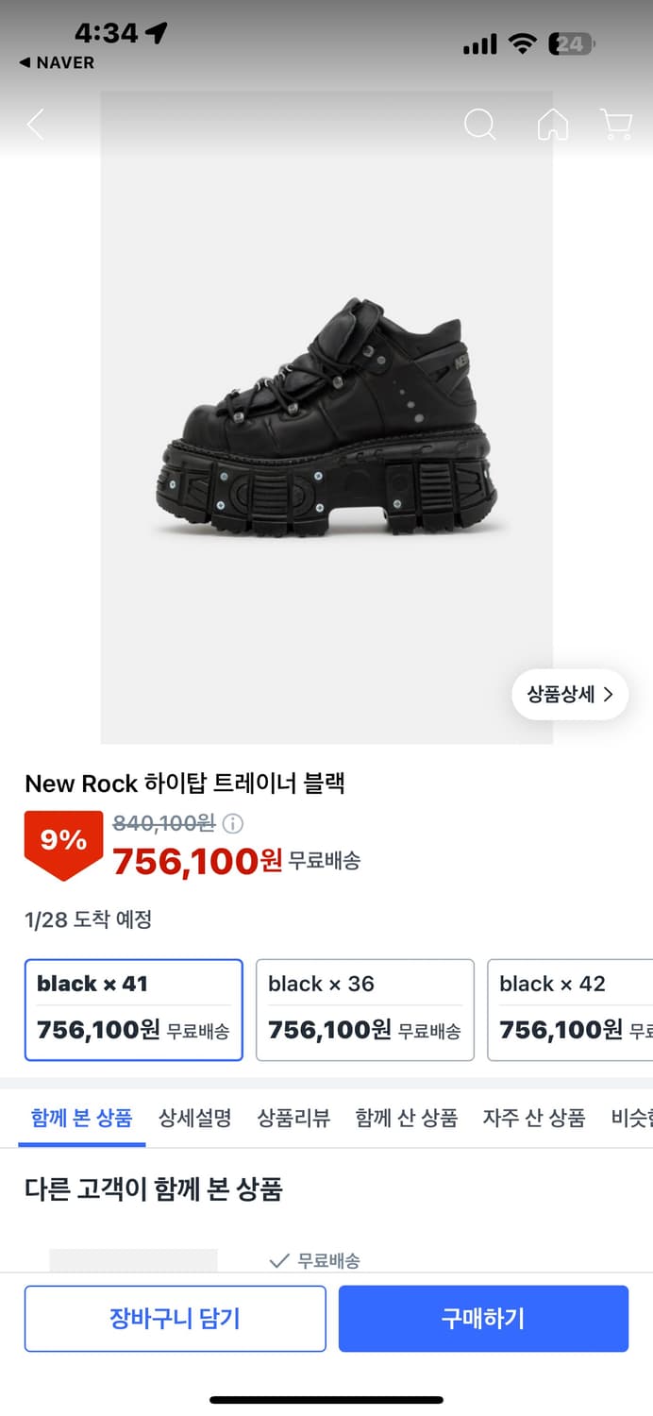This screenshot has height=1416, width=653.
Task: Tap the New Rock sneaker product image
Action: [x=326, y=415]
